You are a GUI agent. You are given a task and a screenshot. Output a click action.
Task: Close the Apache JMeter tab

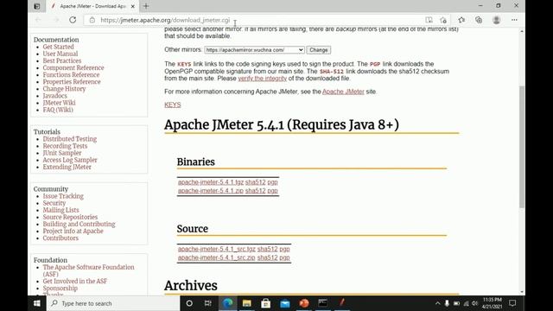[132, 6]
